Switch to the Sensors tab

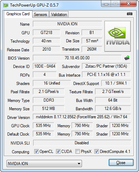coord(40,15)
